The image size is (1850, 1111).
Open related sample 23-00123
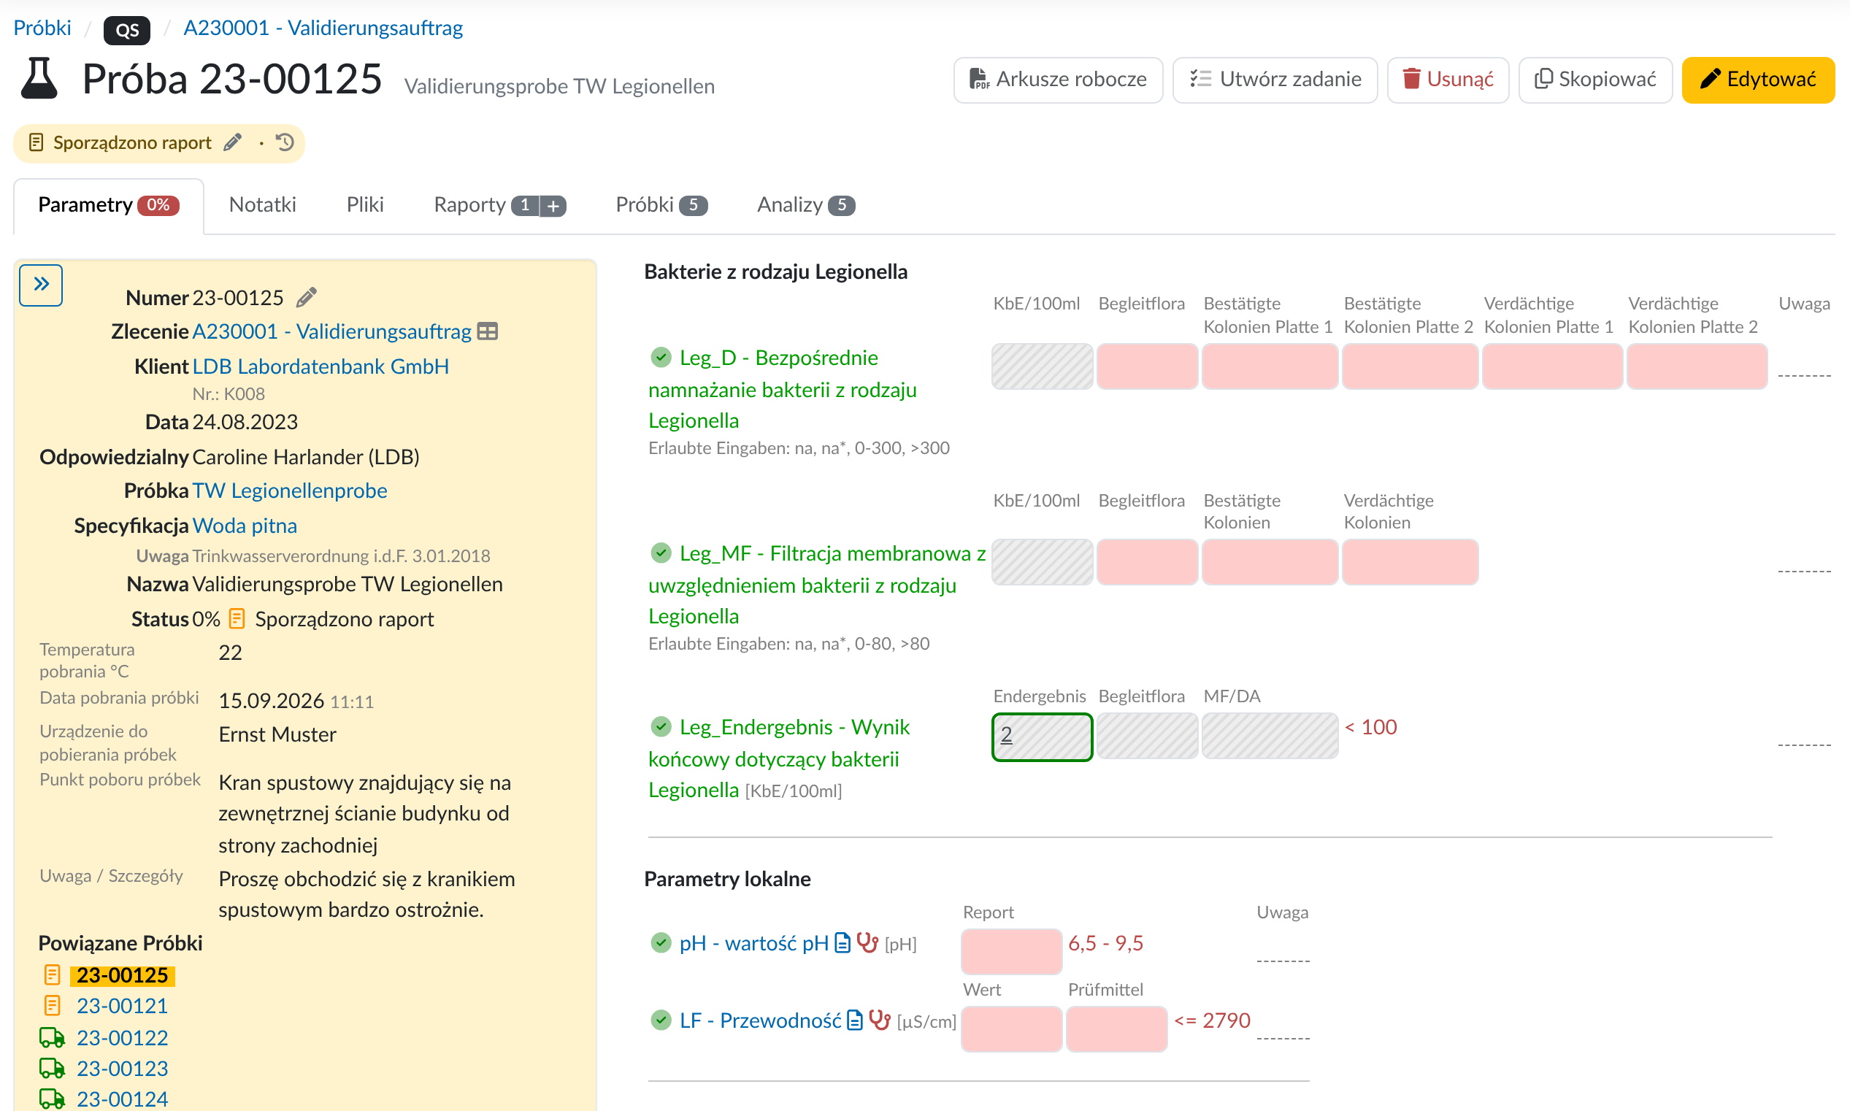(122, 1069)
